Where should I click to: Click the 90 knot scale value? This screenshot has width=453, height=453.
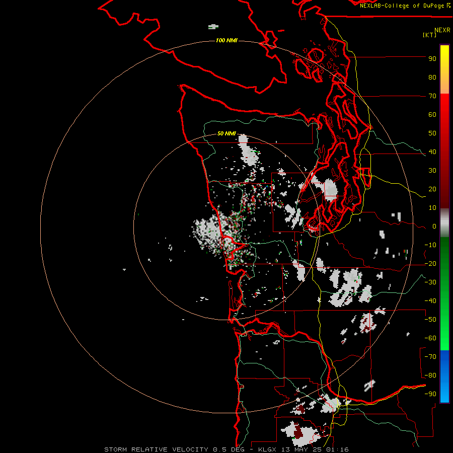coord(432,59)
